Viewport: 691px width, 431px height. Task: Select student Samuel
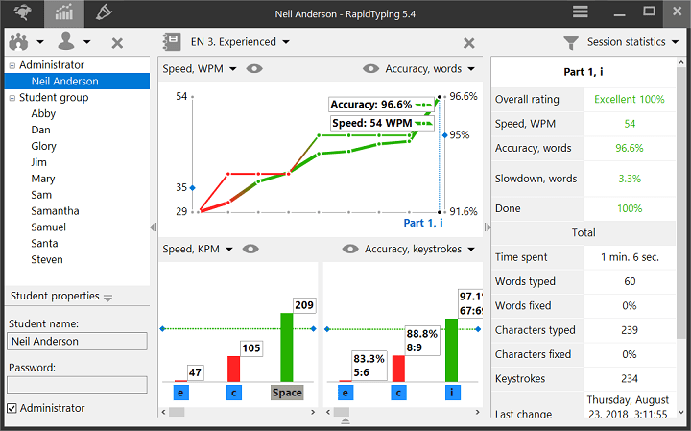pos(49,227)
